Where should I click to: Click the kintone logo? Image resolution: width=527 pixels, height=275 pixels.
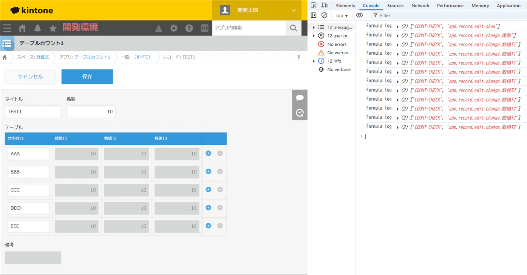[32, 10]
